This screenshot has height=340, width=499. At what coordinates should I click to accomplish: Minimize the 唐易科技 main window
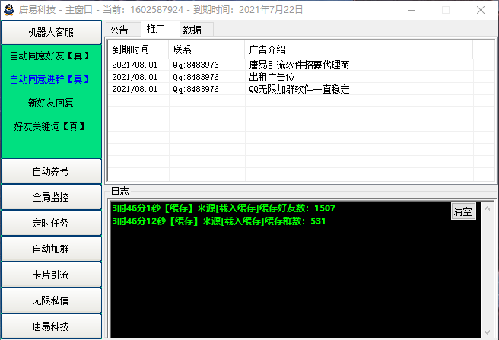coord(412,10)
